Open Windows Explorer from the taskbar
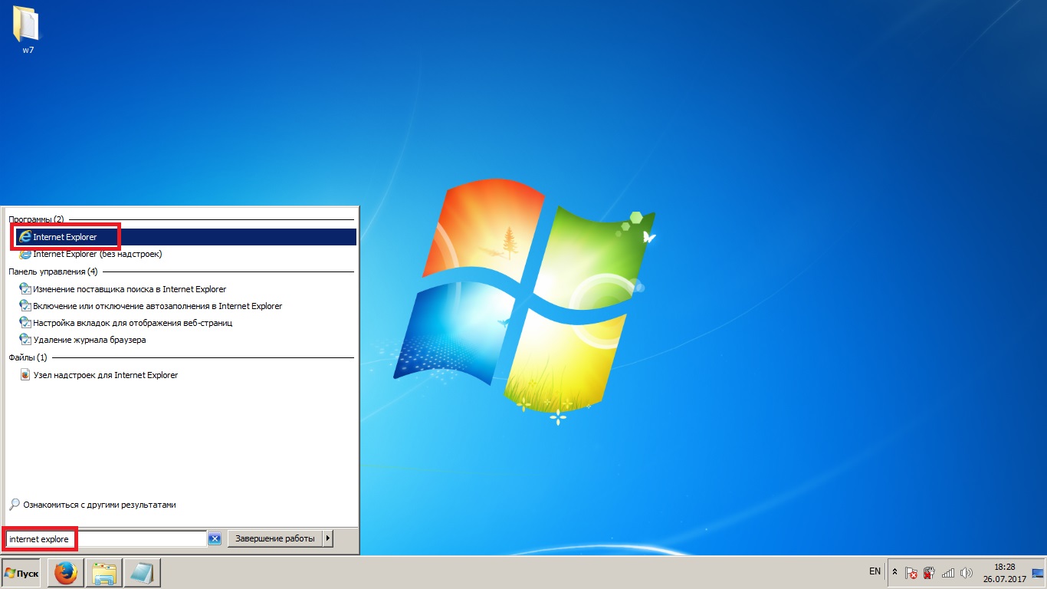The height and width of the screenshot is (589, 1047). tap(104, 573)
